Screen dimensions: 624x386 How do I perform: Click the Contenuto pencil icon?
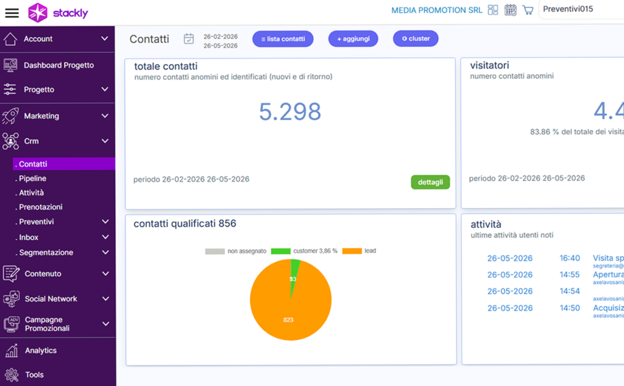coord(11,273)
